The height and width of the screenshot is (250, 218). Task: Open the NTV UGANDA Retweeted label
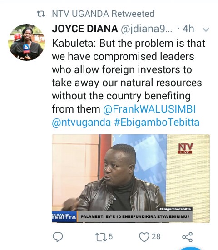pos(103,14)
